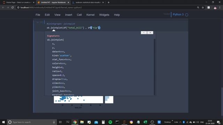
Task: Click the Signature heading in tooltip
Action: coord(53,36)
